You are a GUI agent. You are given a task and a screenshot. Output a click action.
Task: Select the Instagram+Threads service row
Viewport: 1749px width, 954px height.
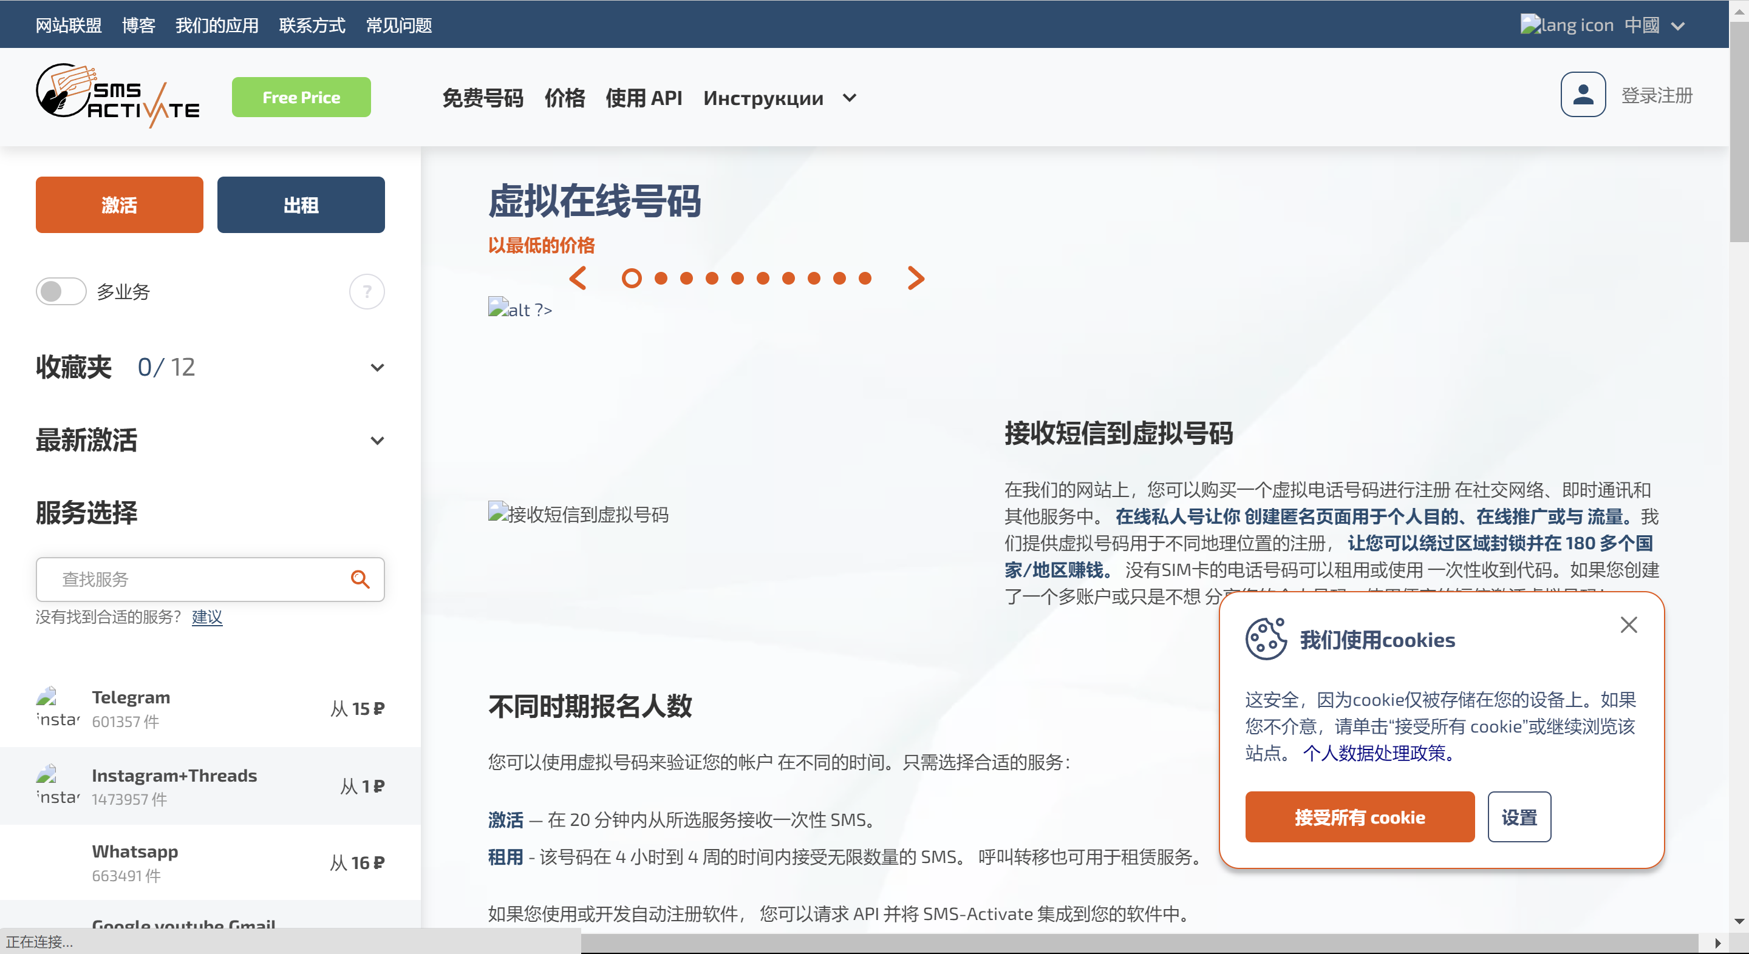(210, 786)
